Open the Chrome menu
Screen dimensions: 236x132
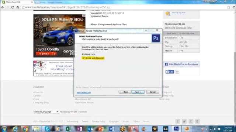[234, 7]
